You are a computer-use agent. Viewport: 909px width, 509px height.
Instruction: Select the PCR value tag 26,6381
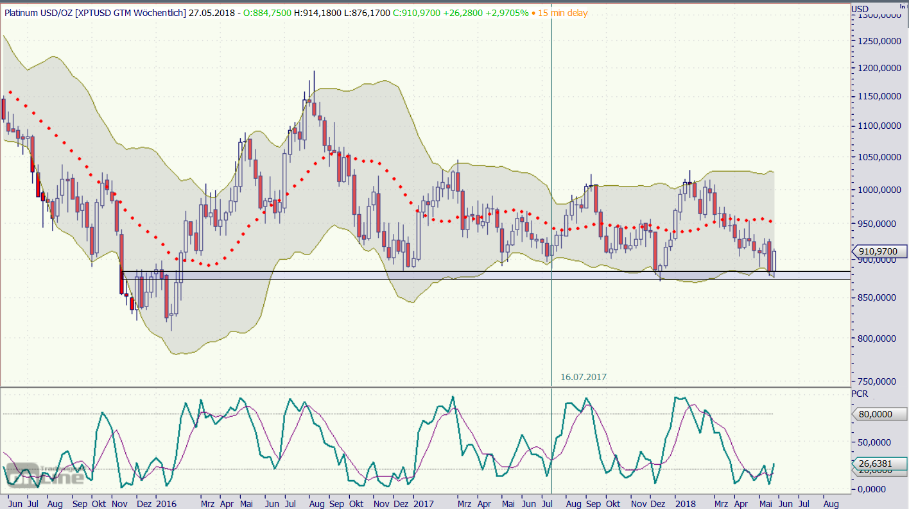[878, 463]
